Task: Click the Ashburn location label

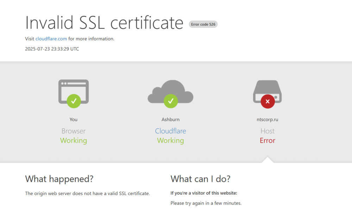Action: pyautogui.click(x=170, y=119)
